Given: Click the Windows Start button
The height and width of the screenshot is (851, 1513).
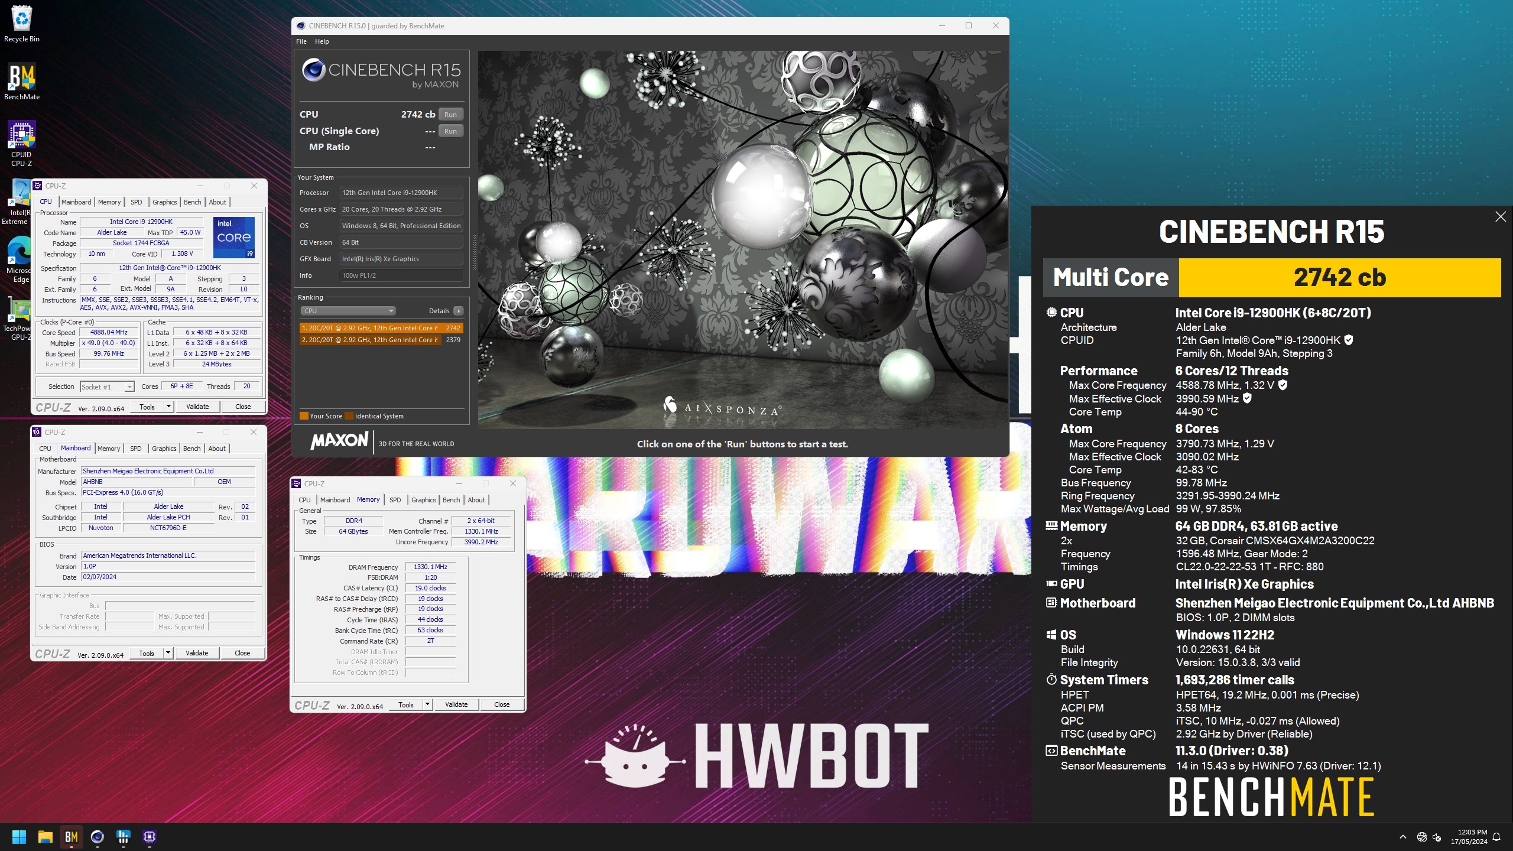Looking at the screenshot, I should click(20, 837).
